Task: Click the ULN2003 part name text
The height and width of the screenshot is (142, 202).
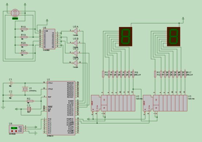Action: pyautogui.click(x=46, y=50)
